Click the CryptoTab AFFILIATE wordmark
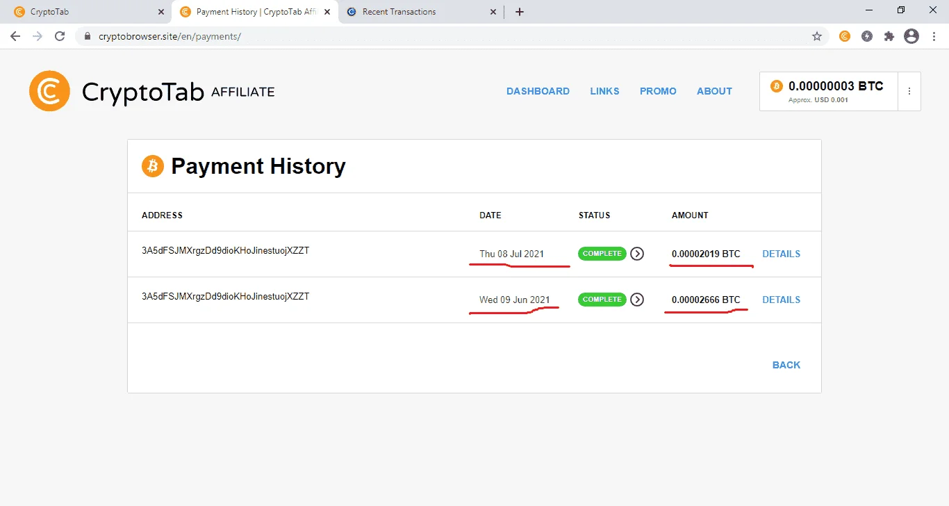Viewport: 949px width, 506px height. [178, 92]
